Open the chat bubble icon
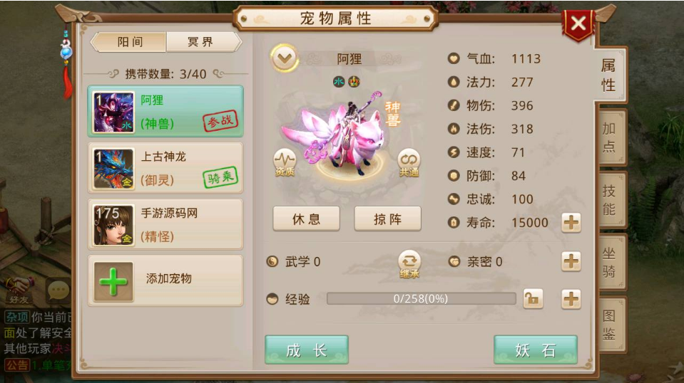Viewport: 684px width, 383px height. (x=58, y=290)
